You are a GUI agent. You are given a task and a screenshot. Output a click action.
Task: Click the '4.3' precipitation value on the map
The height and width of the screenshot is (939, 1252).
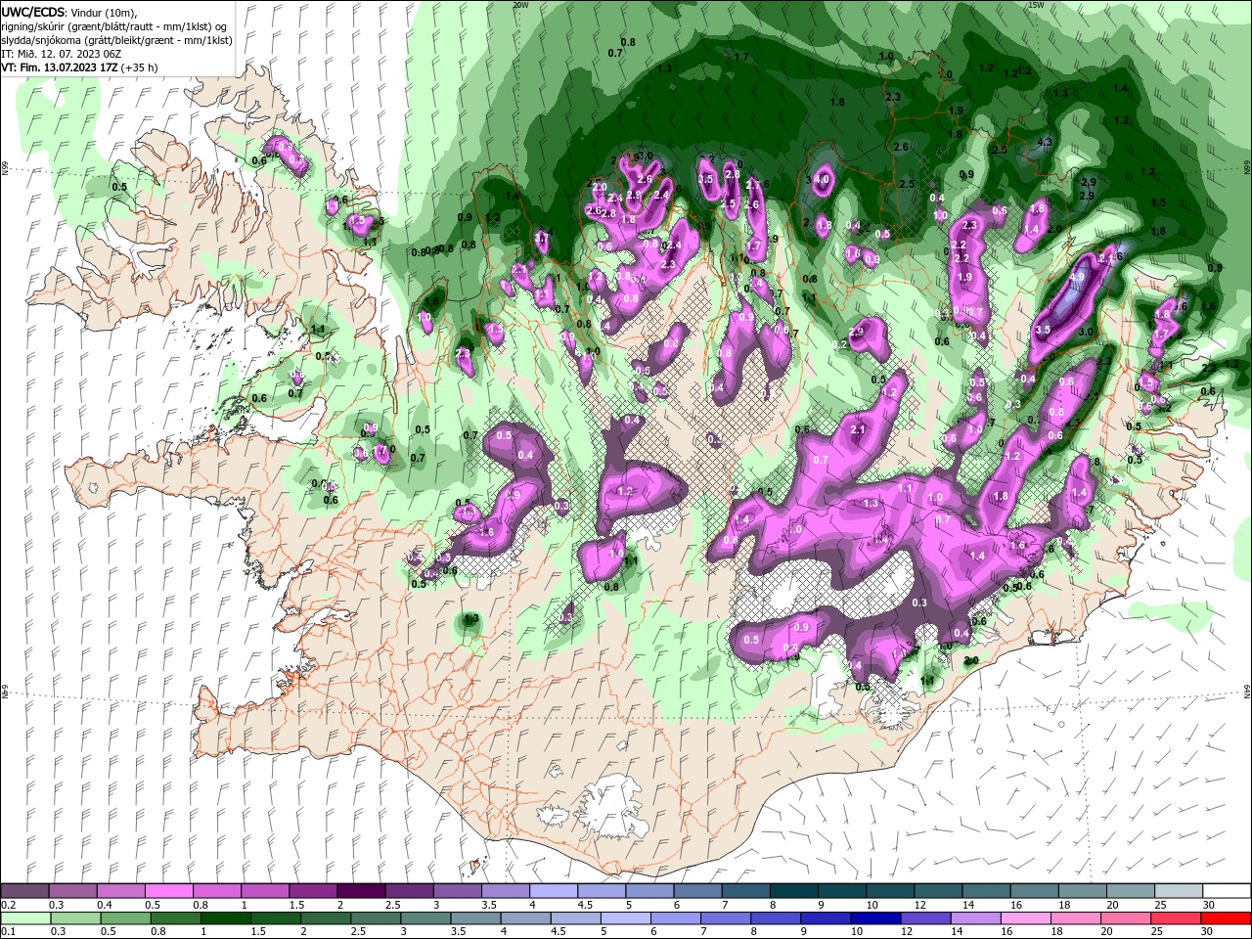(1045, 142)
